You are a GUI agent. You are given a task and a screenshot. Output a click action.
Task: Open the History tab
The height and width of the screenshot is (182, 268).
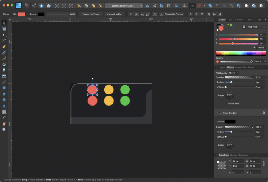234,155
